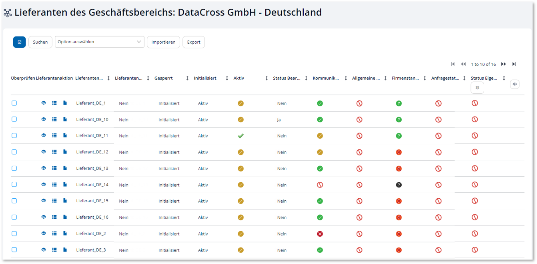Image resolution: width=537 pixels, height=264 pixels.
Task: Click the green checkmark status for Lieferant_DE_11
Action: (240, 136)
